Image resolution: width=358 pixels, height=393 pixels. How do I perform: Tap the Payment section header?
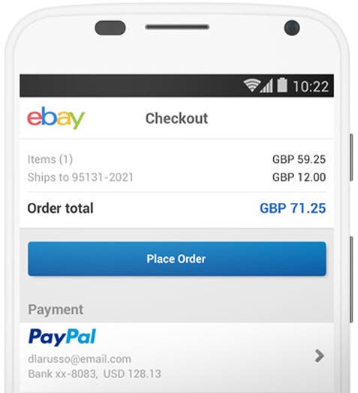coord(56,310)
